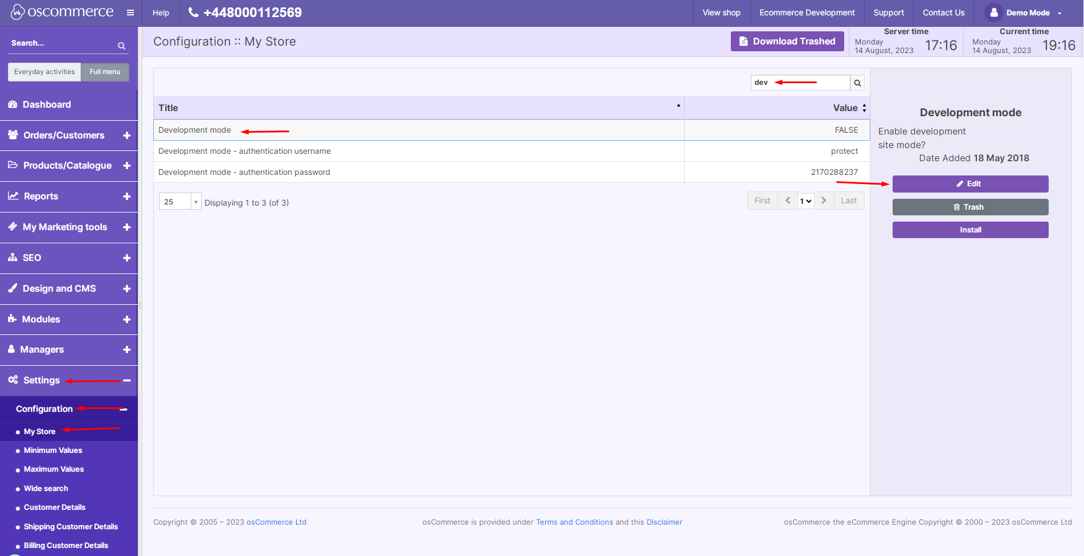
Task: Expand My Marketing tools section
Action: point(127,227)
